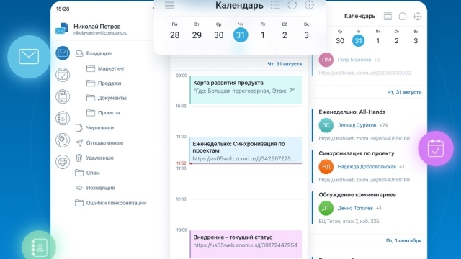Image resolution: width=461 pixels, height=259 pixels.
Task: Open the Contacts address book sidebar icon
Action: coord(63,118)
